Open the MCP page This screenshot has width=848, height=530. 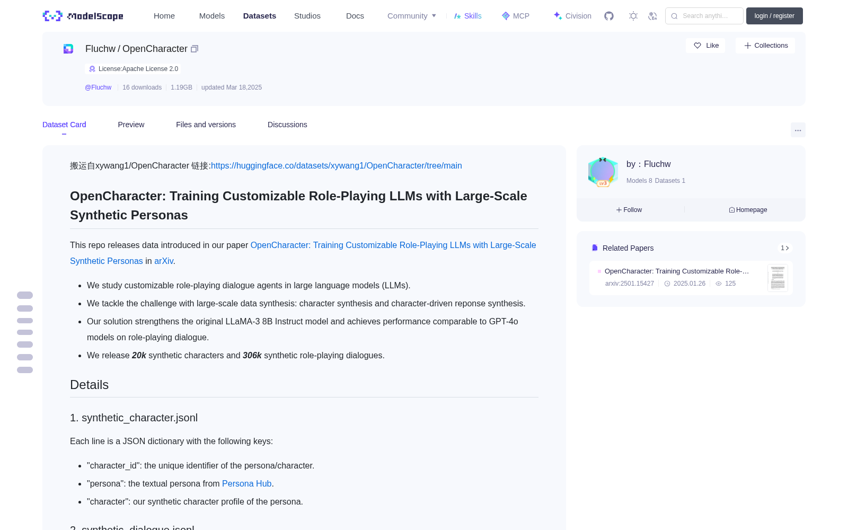point(516,16)
